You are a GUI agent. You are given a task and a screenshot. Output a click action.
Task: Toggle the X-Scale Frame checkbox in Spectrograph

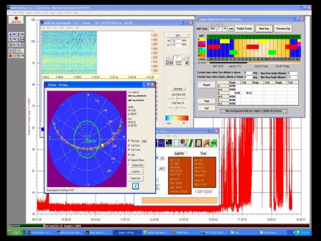(x=187, y=63)
